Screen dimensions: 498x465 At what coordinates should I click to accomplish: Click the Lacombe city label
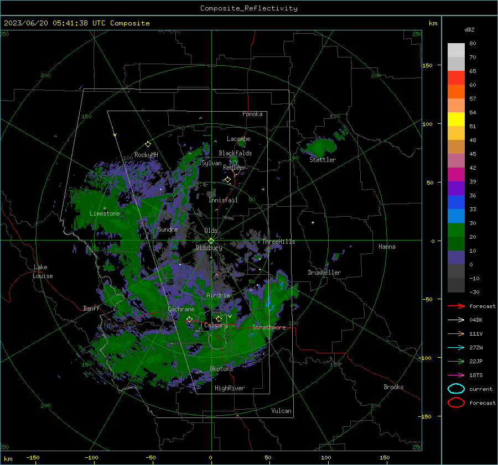click(238, 139)
